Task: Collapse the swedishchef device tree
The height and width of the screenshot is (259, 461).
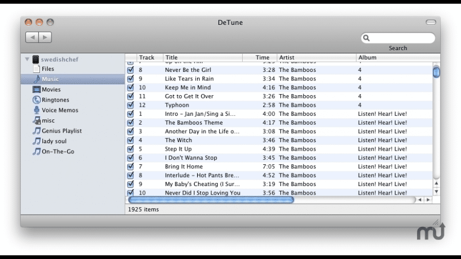Action: pyautogui.click(x=27, y=59)
